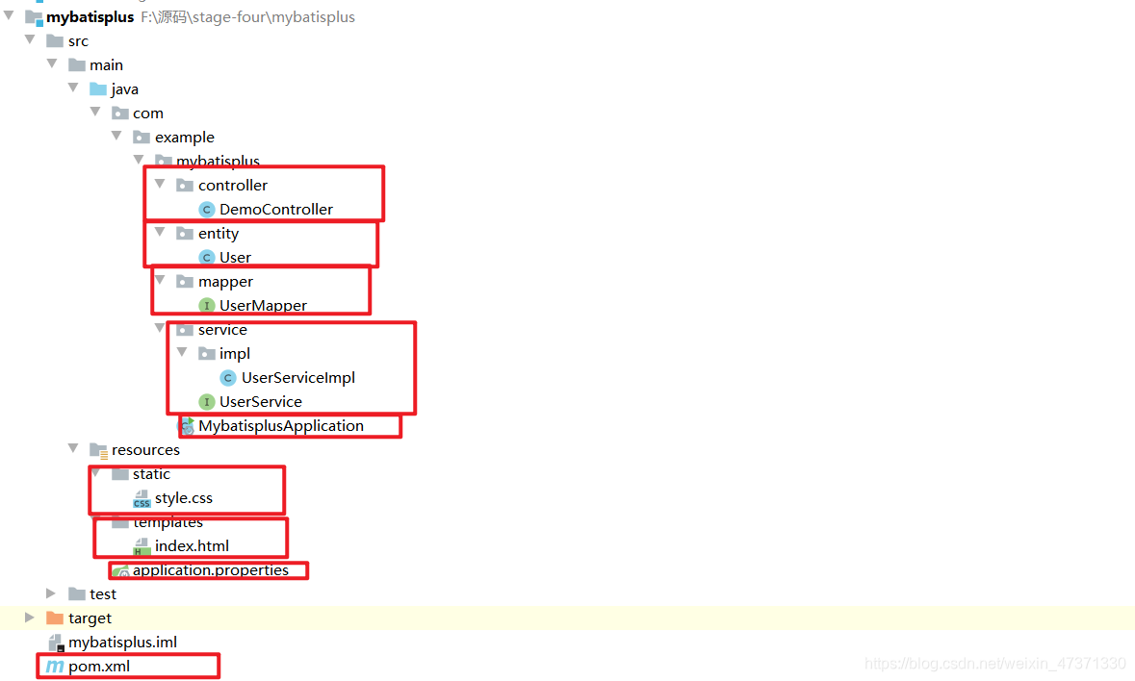Click the orange target folder icon

(x=55, y=618)
